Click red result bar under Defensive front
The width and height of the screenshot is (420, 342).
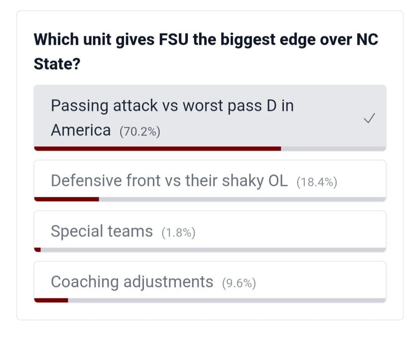point(66,199)
